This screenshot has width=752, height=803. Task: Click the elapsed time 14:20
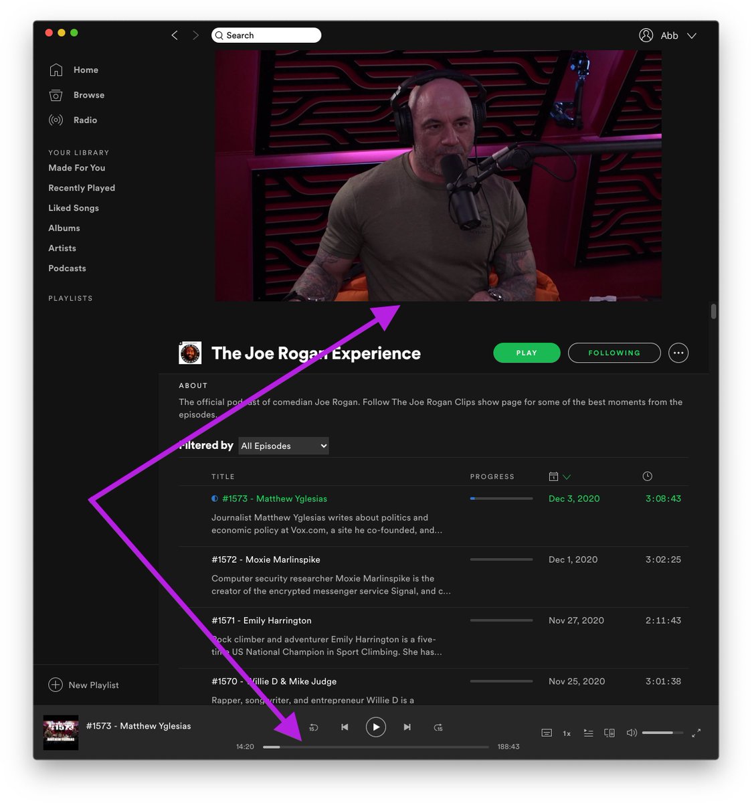click(245, 747)
